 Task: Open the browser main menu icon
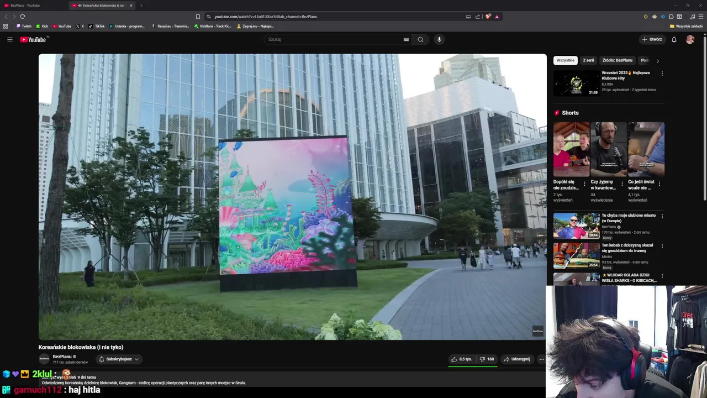coord(700,17)
